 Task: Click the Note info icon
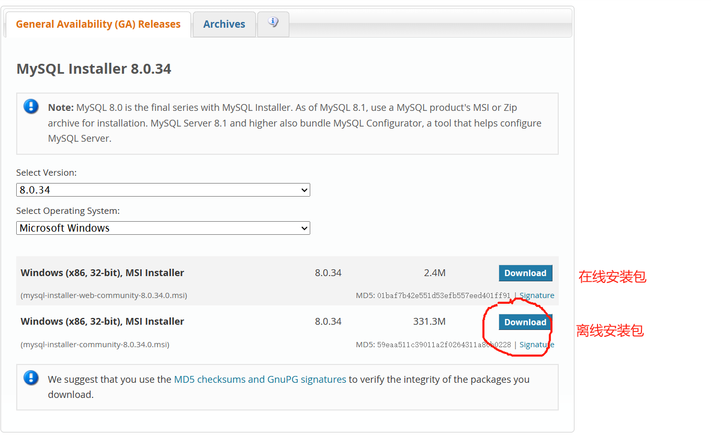31,107
